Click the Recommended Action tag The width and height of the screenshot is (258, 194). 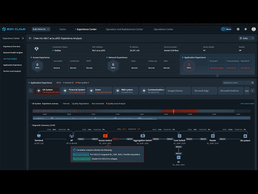82,159
